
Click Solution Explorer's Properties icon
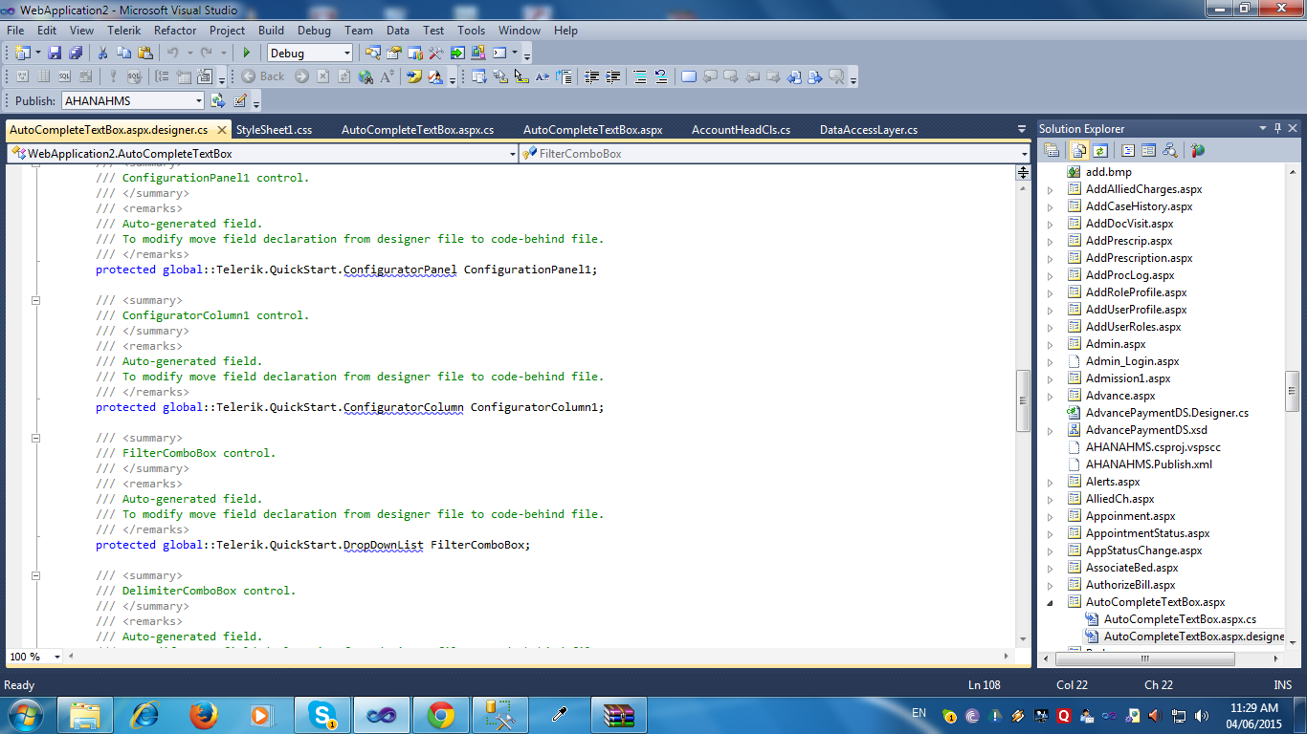tap(1052, 150)
